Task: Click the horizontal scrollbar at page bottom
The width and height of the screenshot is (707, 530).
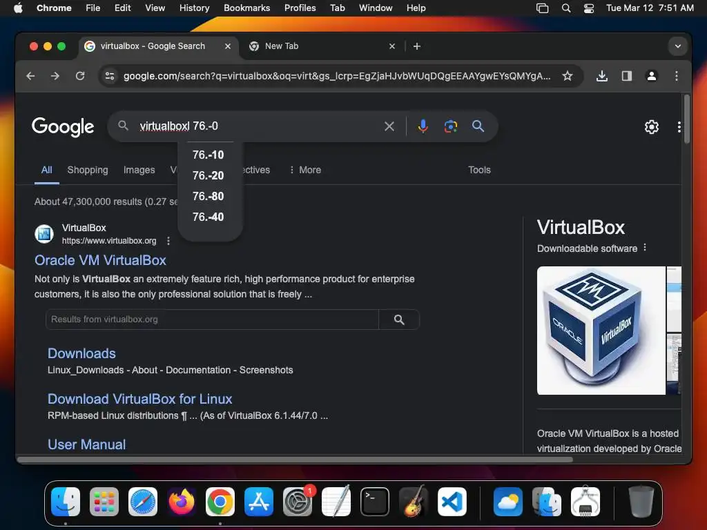Action: point(294,460)
